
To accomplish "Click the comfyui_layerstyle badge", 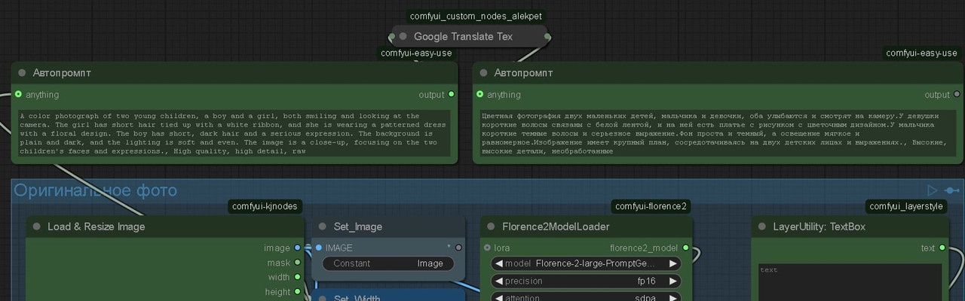I will point(905,206).
